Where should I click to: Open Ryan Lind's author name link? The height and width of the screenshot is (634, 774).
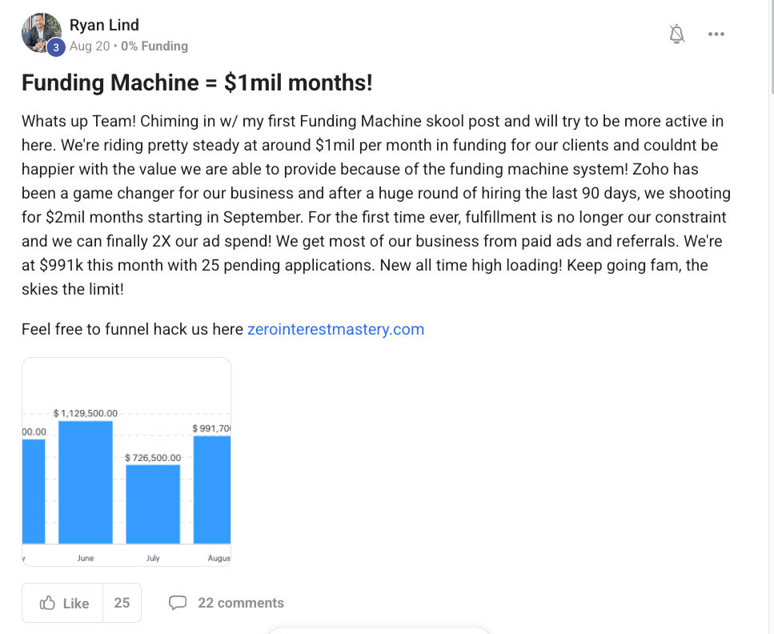(x=104, y=25)
